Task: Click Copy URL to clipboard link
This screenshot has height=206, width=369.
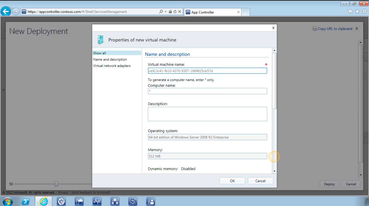Action: point(335,29)
